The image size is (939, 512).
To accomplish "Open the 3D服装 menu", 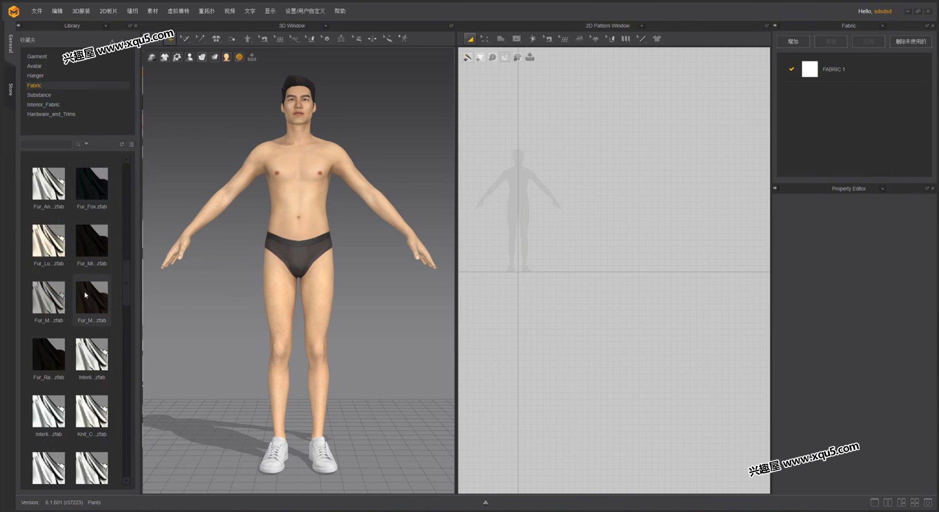I will point(81,11).
